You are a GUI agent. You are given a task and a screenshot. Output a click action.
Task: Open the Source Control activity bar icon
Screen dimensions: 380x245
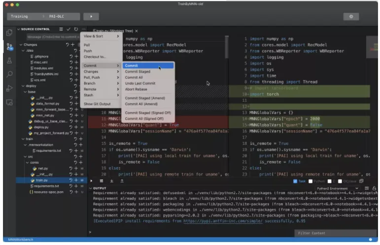pyautogui.click(x=9, y=46)
